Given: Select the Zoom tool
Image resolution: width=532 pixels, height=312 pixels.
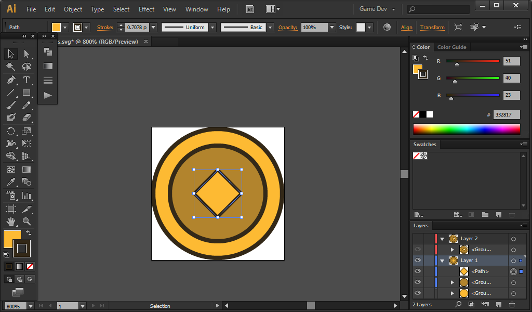Looking at the screenshot, I should pos(26,222).
